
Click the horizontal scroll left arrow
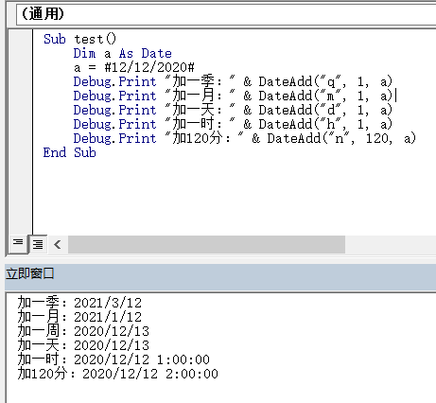point(58,244)
